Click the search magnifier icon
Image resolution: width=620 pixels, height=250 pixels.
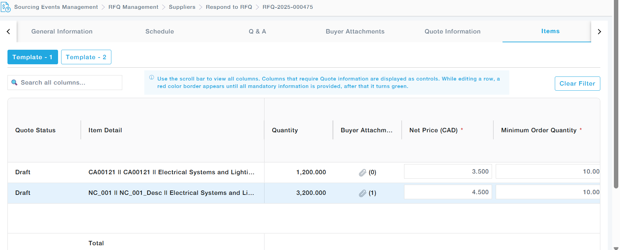pyautogui.click(x=14, y=83)
